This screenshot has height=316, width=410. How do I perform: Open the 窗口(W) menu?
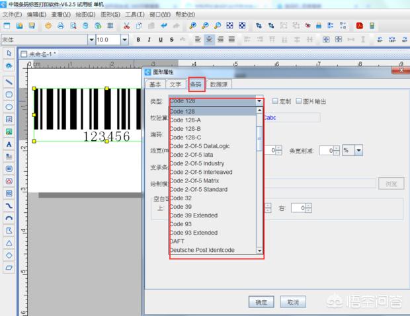click(160, 15)
